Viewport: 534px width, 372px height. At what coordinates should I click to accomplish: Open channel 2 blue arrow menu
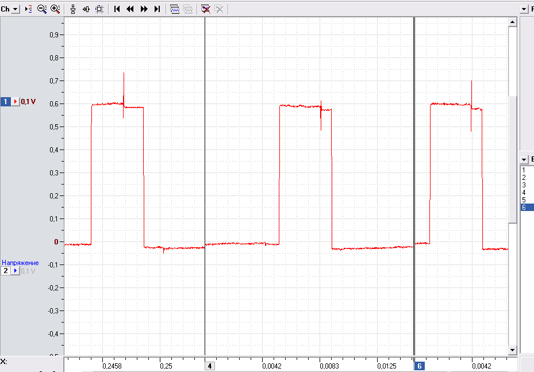click(x=16, y=271)
